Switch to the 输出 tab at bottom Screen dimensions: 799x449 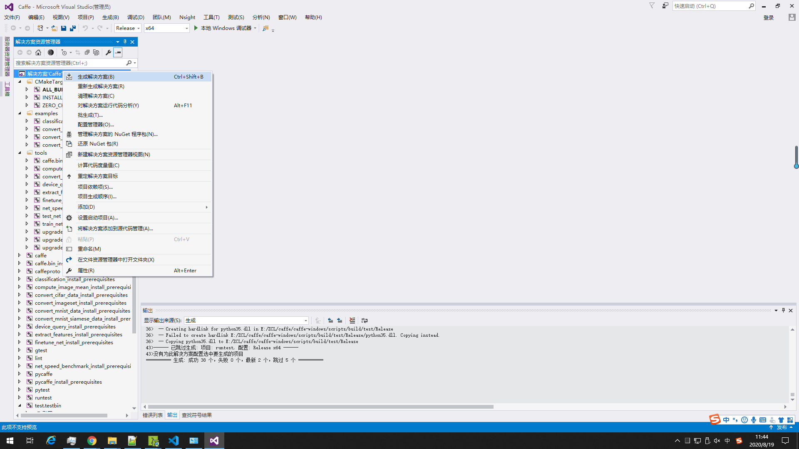(172, 415)
